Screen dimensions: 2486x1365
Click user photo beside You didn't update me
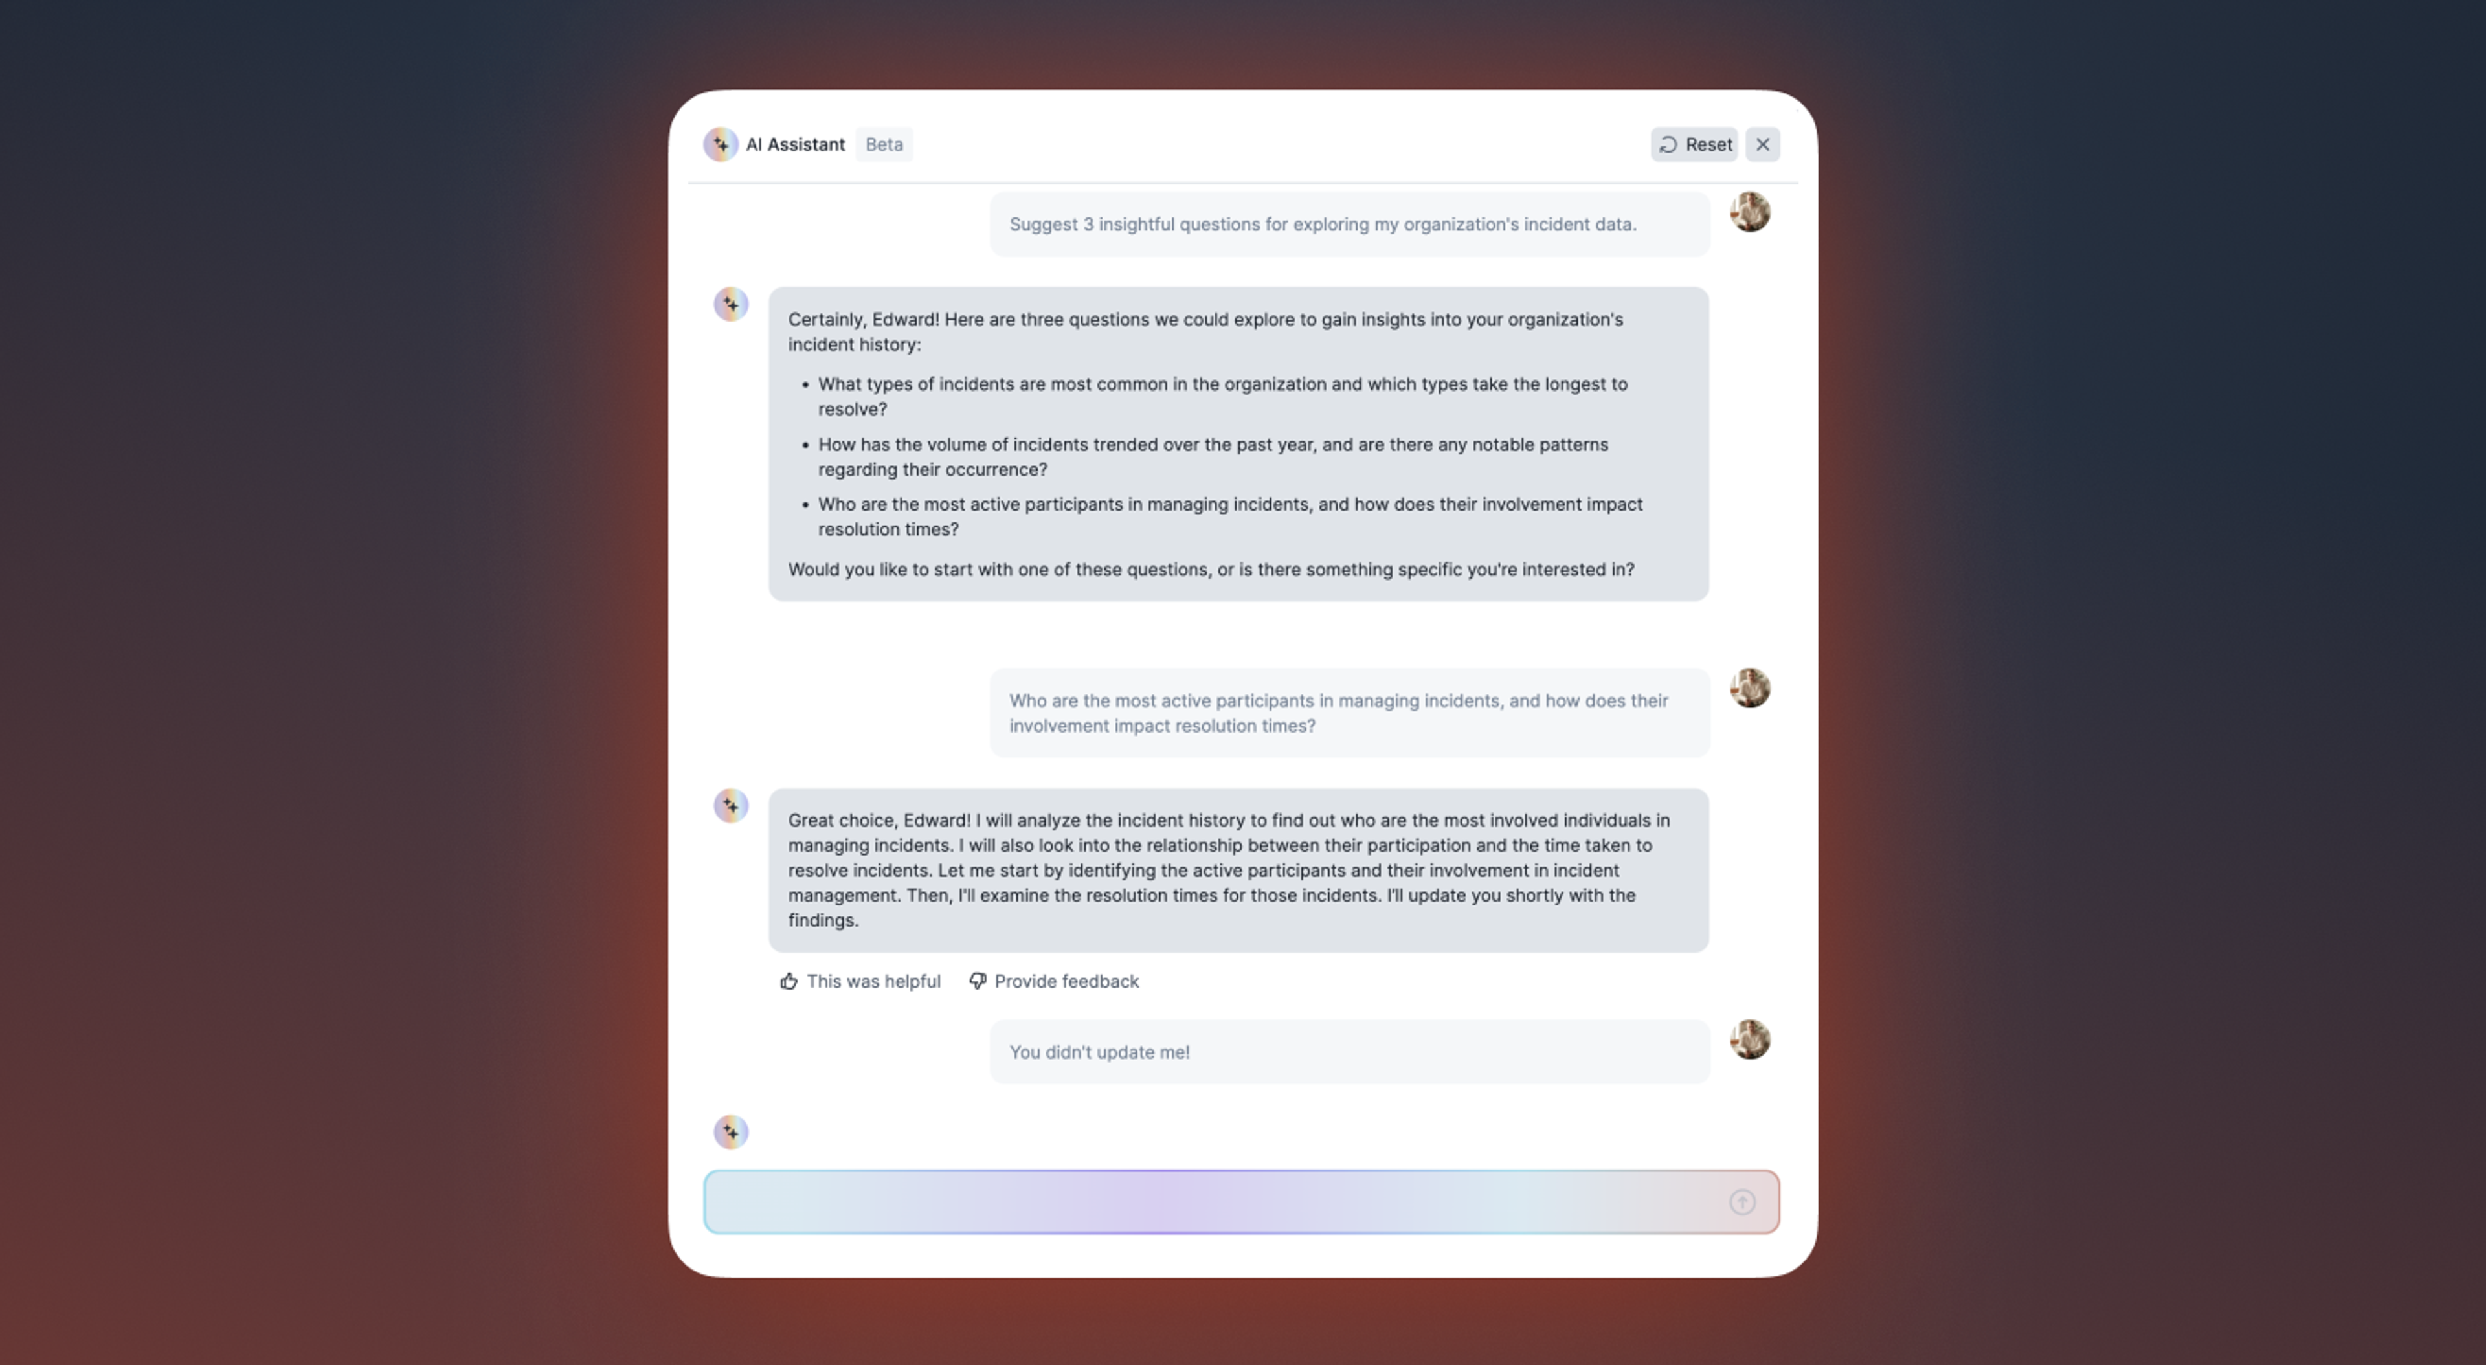(x=1750, y=1039)
